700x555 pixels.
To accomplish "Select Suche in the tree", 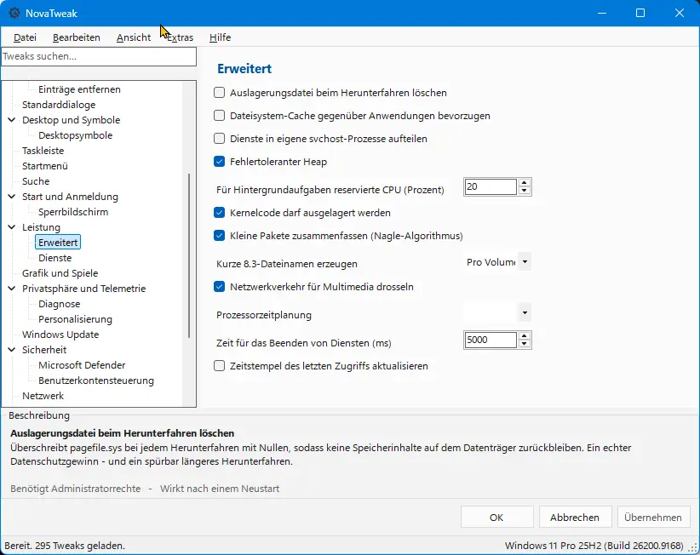I will [x=36, y=181].
